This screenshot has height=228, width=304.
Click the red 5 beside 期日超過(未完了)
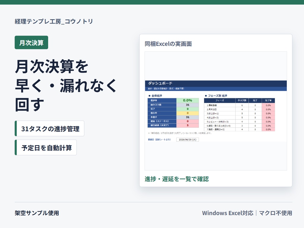point(188,125)
